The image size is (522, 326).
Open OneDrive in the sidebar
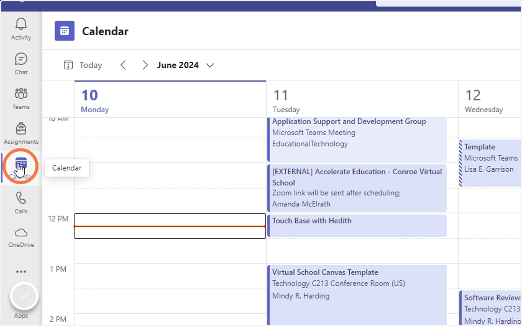click(21, 237)
